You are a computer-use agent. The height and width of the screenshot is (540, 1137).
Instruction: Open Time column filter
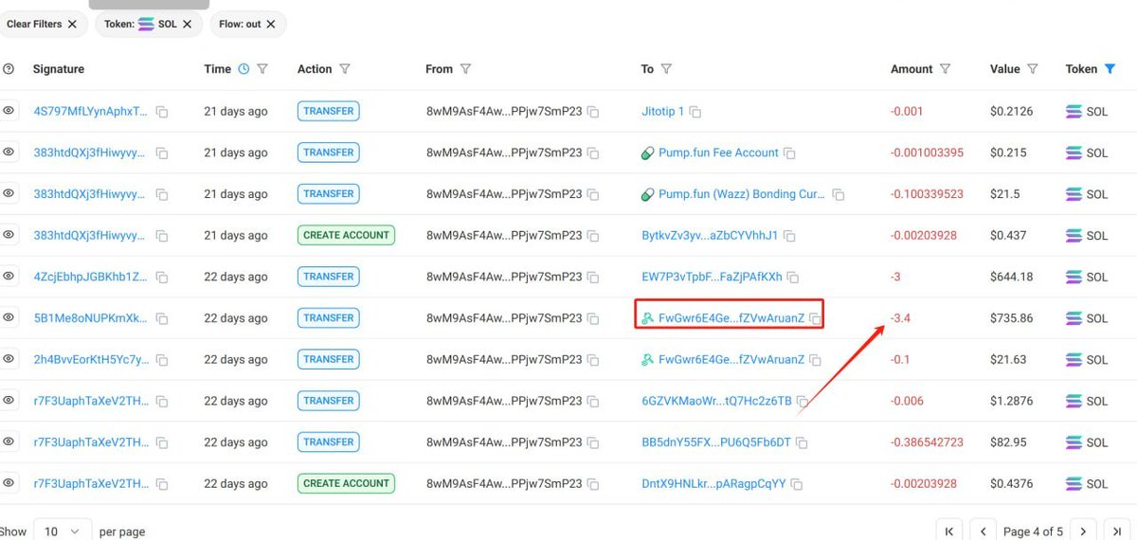(262, 69)
